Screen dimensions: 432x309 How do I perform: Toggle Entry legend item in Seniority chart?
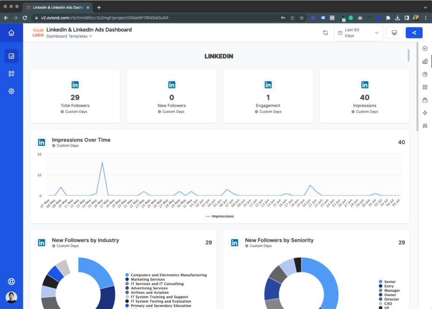(x=386, y=286)
